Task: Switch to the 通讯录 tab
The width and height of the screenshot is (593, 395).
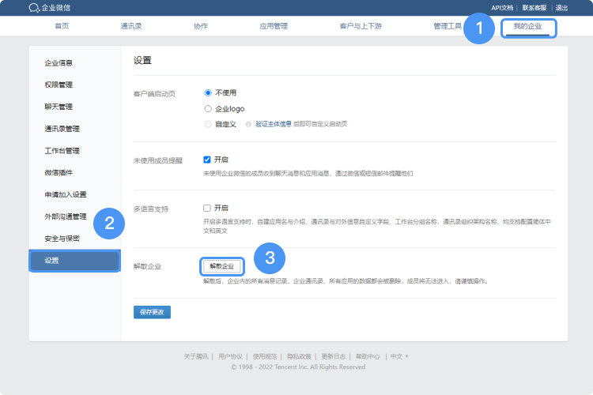Action: (131, 27)
